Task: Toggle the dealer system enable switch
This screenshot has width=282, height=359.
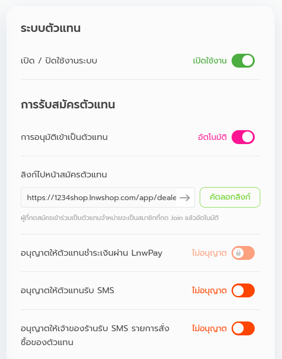Action: click(243, 61)
